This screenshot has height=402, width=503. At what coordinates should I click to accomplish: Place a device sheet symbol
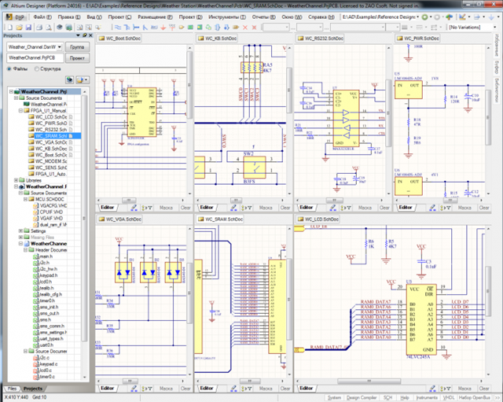[x=208, y=28]
